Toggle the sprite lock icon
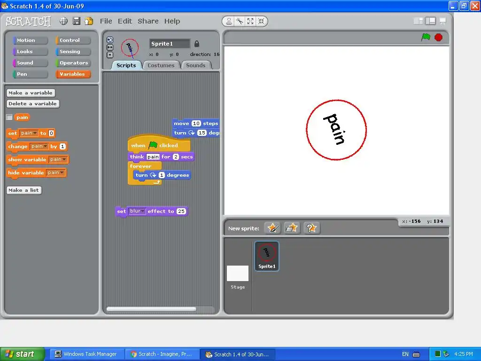Screen dimensions: 481x361 click(x=197, y=44)
